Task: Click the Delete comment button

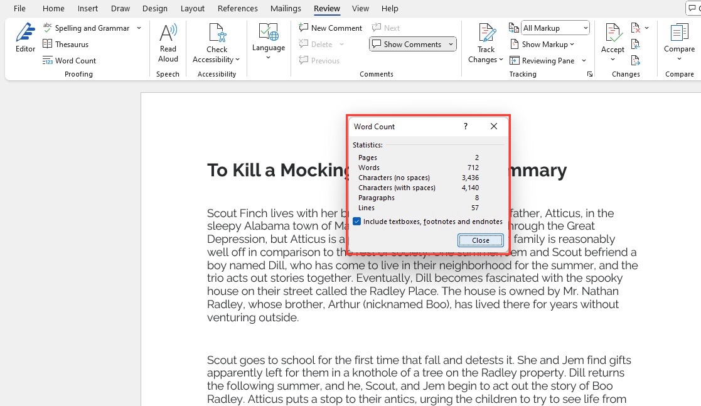Action: tap(316, 45)
